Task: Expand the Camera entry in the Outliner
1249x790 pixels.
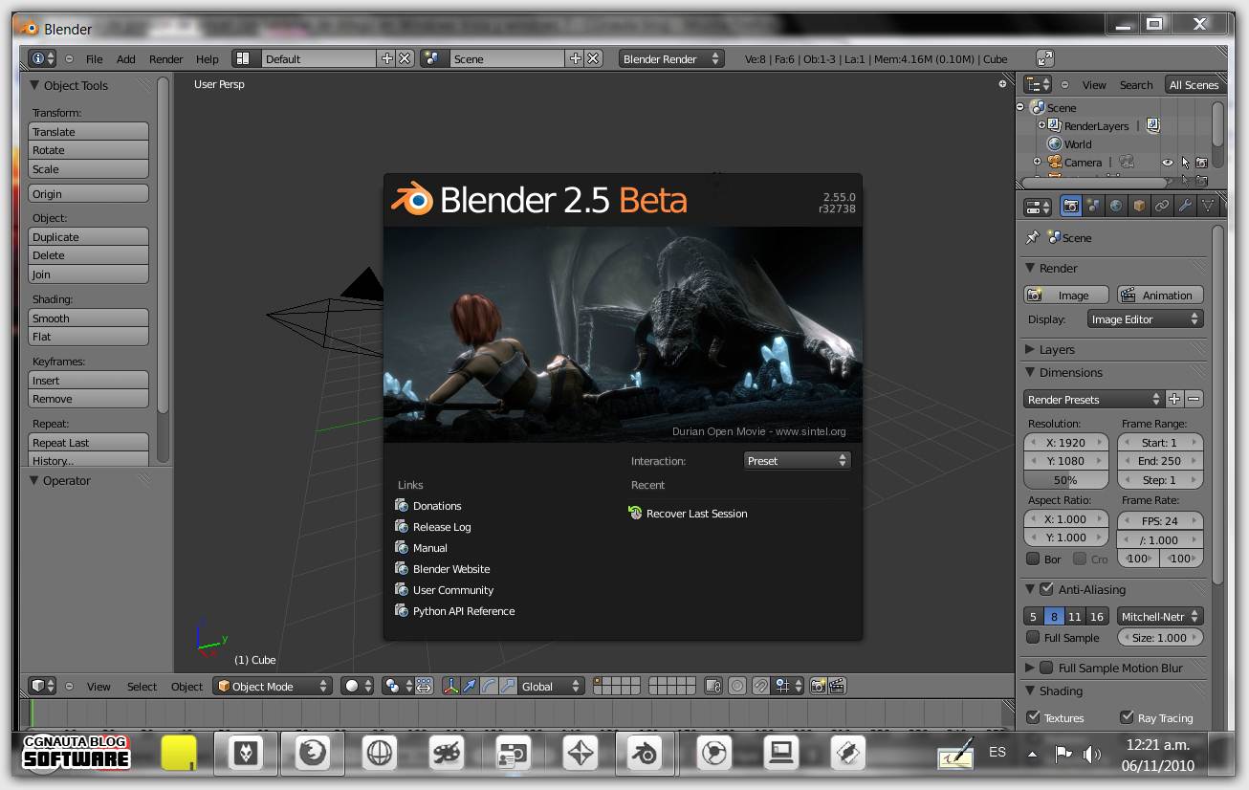Action: [1038, 162]
